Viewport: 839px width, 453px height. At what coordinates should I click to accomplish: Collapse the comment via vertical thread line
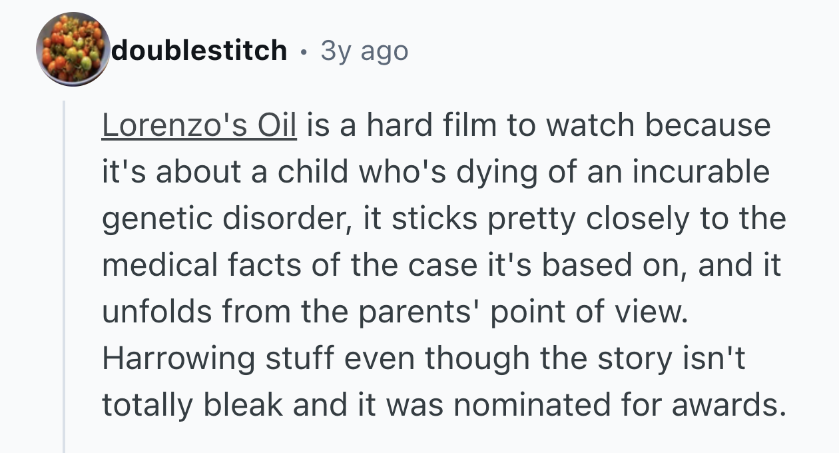64,276
